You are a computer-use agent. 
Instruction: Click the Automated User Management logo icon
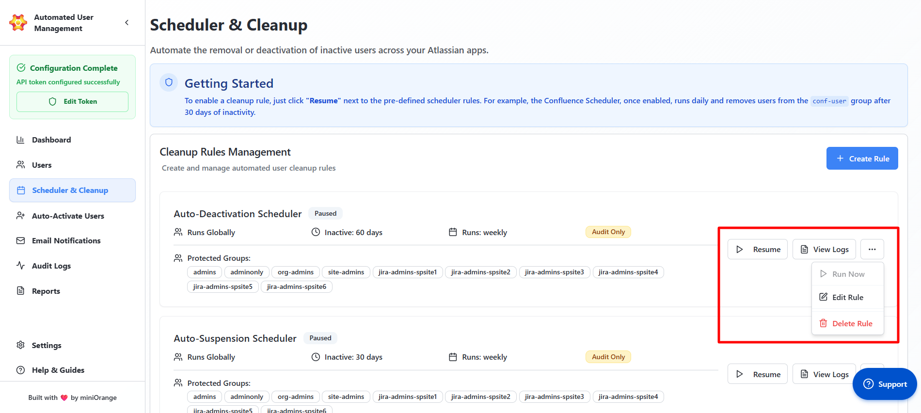pyautogui.click(x=18, y=22)
